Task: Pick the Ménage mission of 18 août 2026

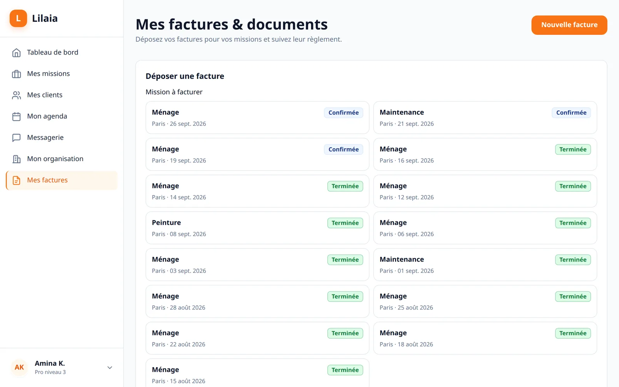Action: click(x=485, y=338)
